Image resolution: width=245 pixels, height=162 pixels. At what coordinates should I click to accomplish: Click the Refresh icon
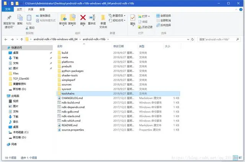coord(193,40)
